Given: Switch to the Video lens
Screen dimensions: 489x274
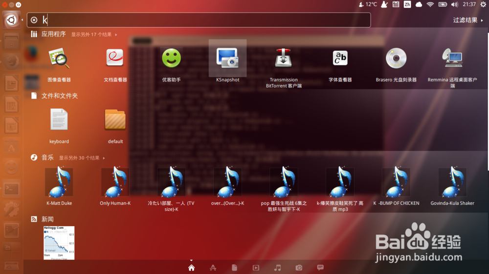Looking at the screenshot, I should click(256, 268).
